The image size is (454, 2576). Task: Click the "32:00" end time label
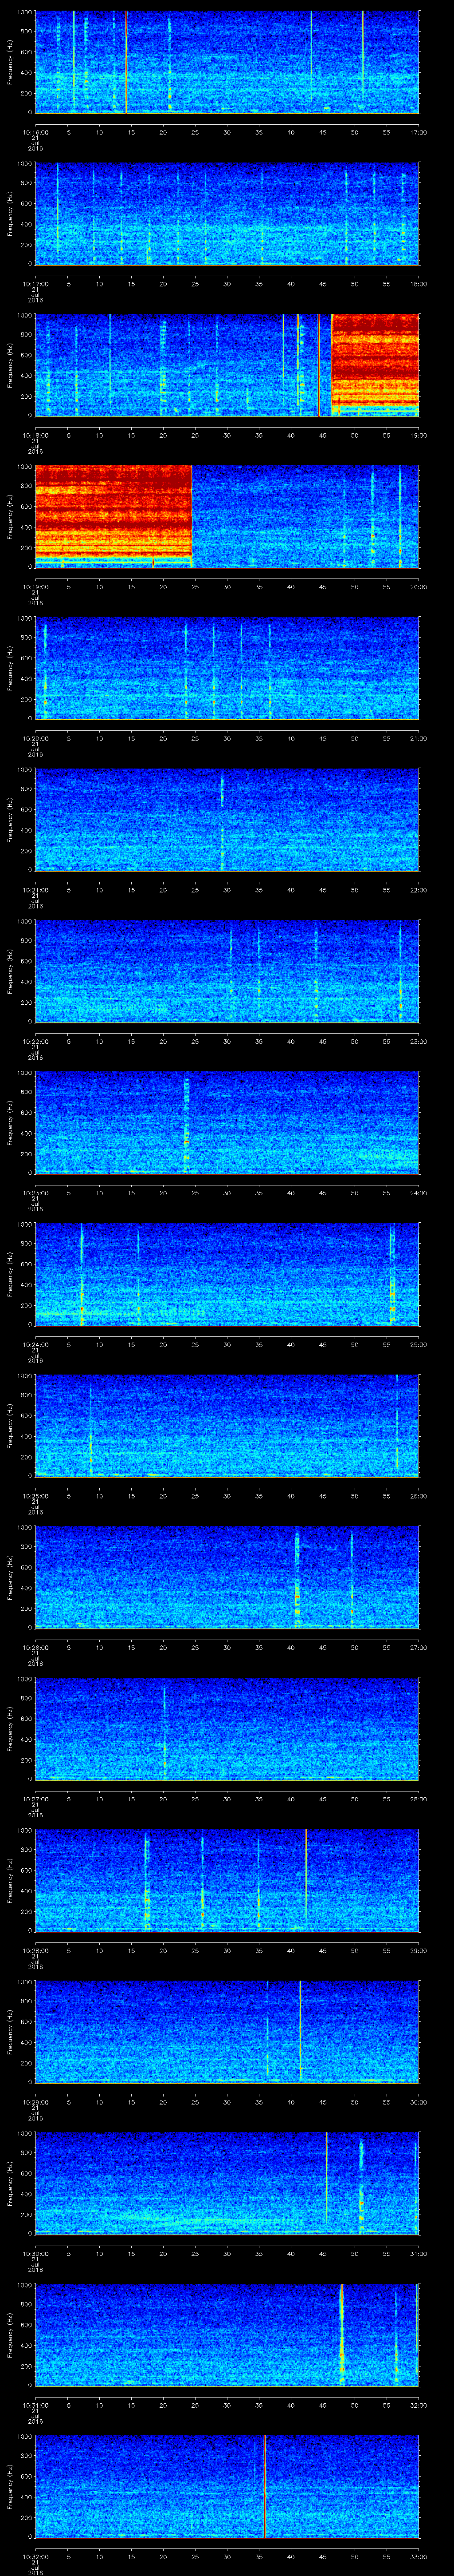click(418, 2405)
